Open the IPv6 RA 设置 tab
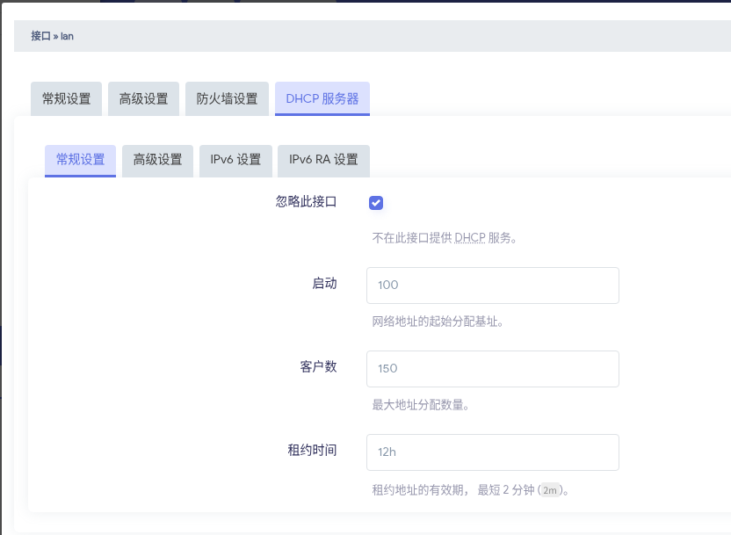 tap(323, 160)
